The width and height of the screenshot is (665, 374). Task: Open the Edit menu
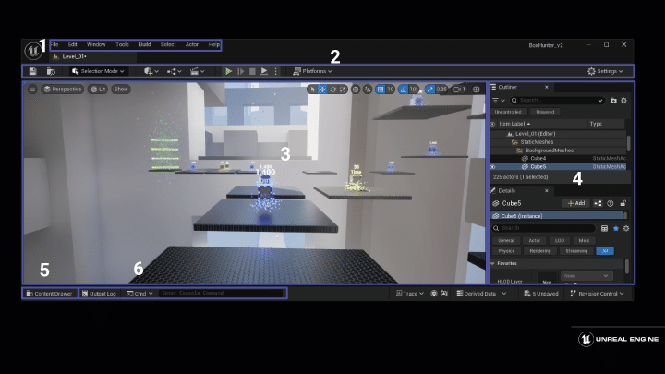click(73, 44)
